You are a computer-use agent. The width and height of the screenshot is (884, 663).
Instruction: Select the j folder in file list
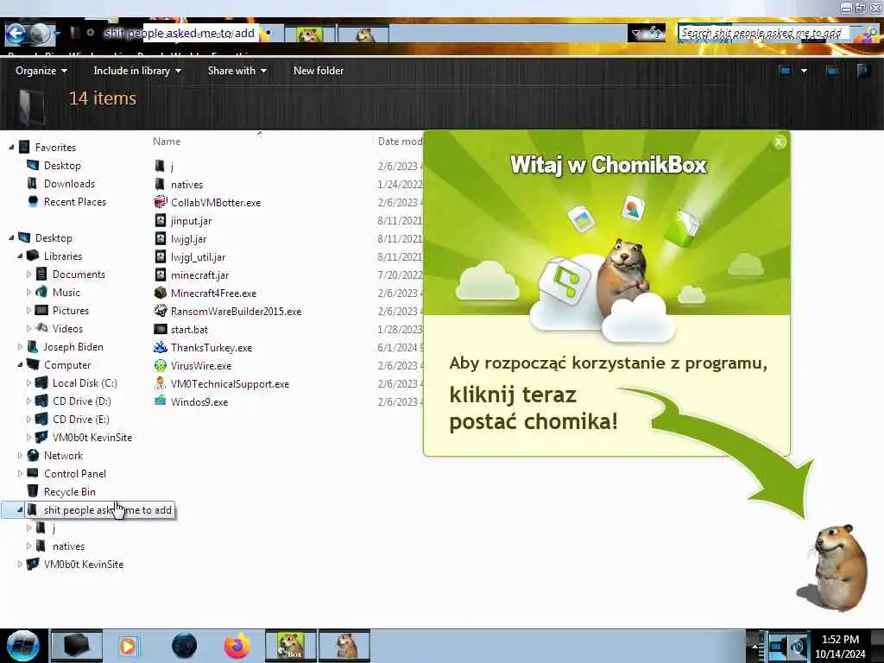172,167
